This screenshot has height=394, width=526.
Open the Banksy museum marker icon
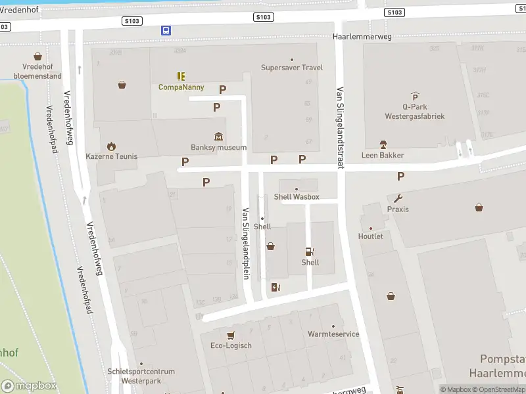(218, 137)
